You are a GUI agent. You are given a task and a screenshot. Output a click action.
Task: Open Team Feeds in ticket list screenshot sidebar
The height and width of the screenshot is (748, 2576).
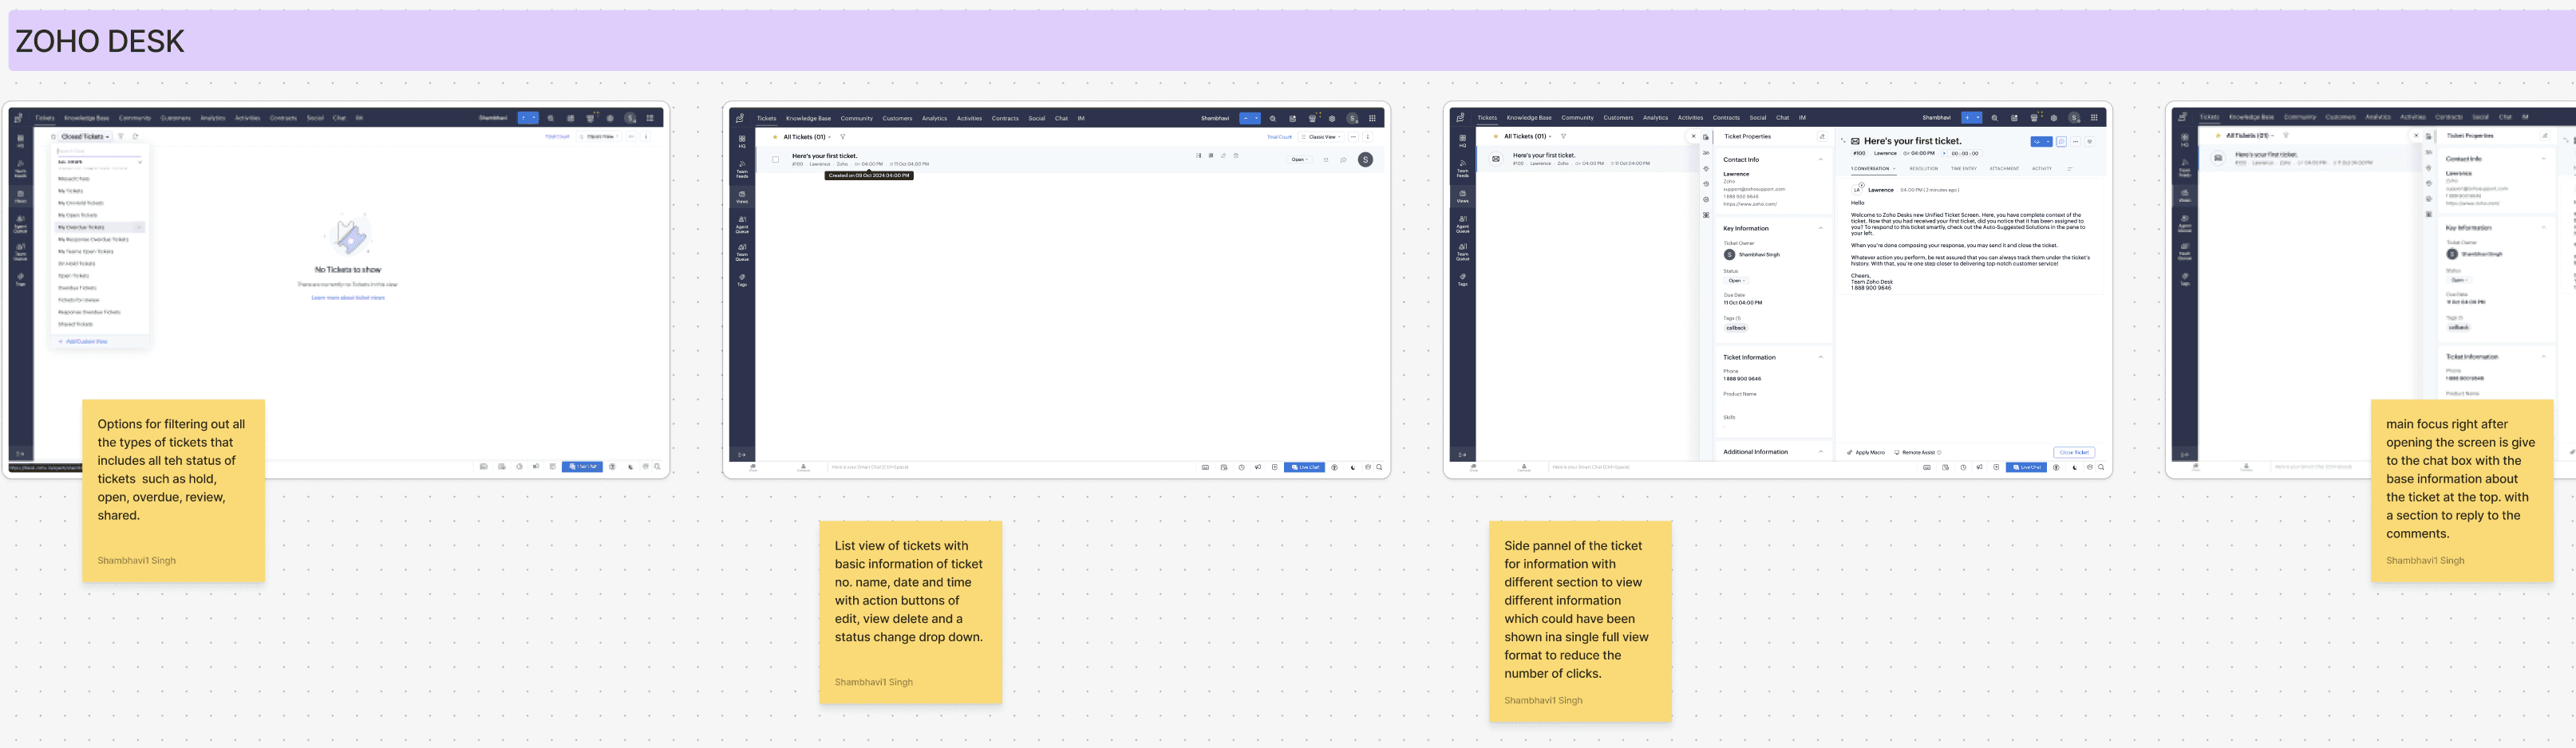[742, 169]
